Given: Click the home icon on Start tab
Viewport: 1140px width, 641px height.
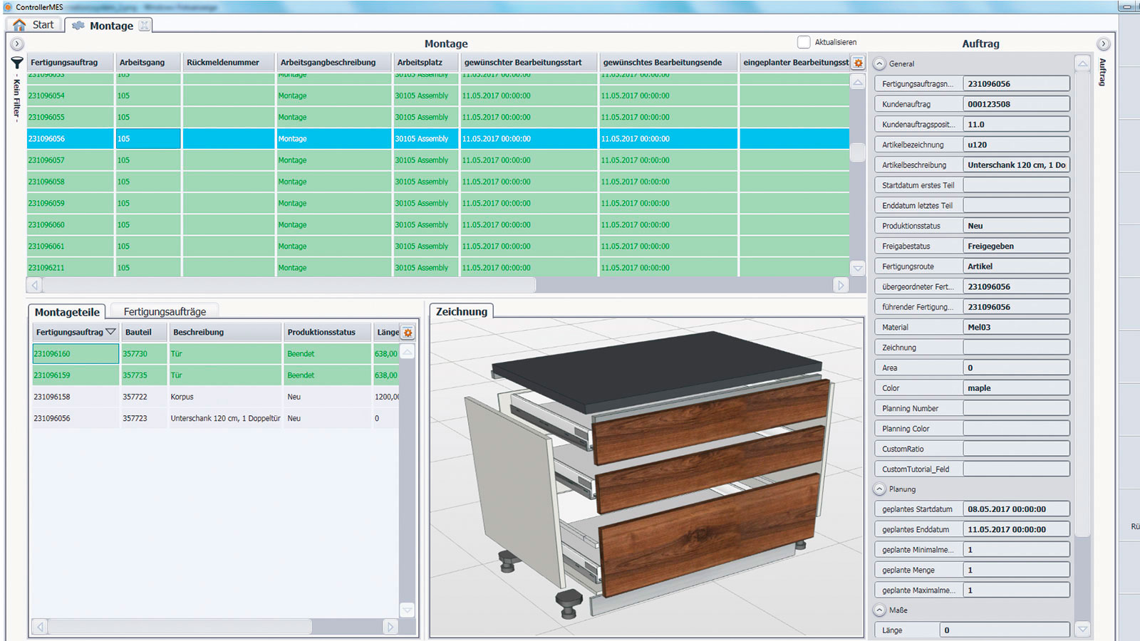Looking at the screenshot, I should (x=19, y=25).
